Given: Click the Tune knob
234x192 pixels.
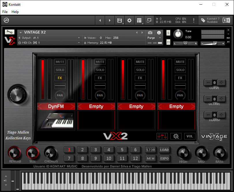Looking at the screenshot, I should (x=178, y=34).
